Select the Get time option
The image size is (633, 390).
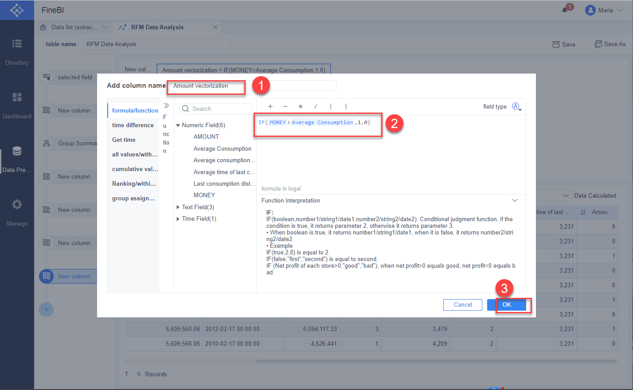pyautogui.click(x=134, y=140)
